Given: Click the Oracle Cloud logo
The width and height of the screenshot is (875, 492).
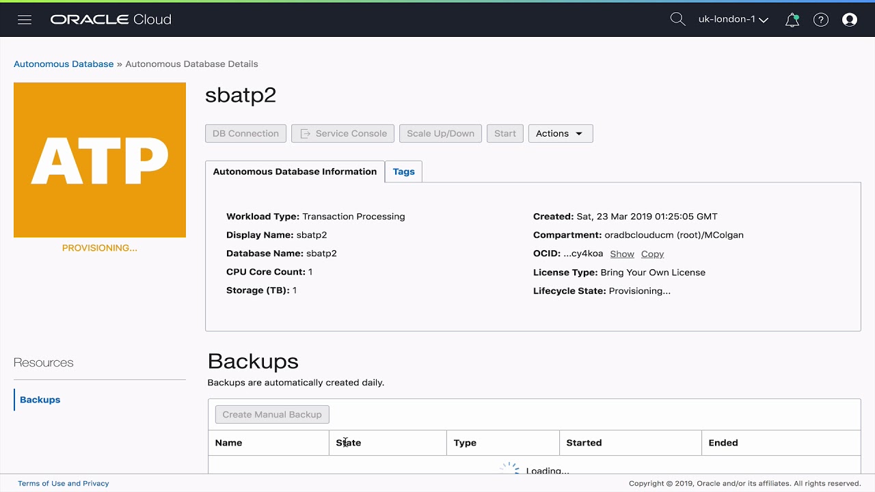Looking at the screenshot, I should pos(111,20).
